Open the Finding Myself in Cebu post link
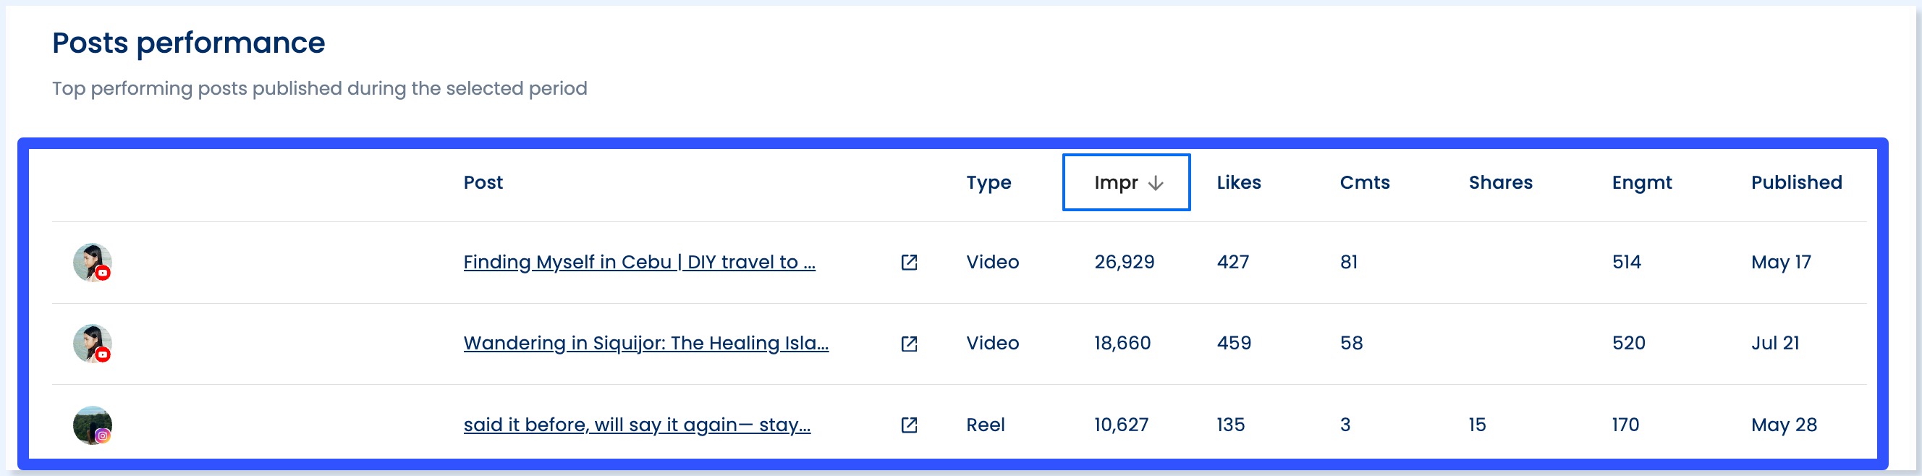The width and height of the screenshot is (1922, 476). 640,263
